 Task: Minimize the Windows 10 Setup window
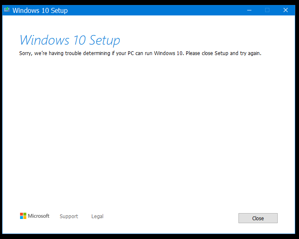[x=249, y=10]
